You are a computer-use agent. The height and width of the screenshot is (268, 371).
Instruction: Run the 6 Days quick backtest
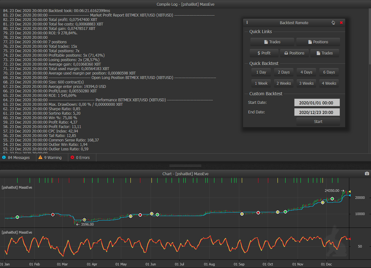point(329,72)
